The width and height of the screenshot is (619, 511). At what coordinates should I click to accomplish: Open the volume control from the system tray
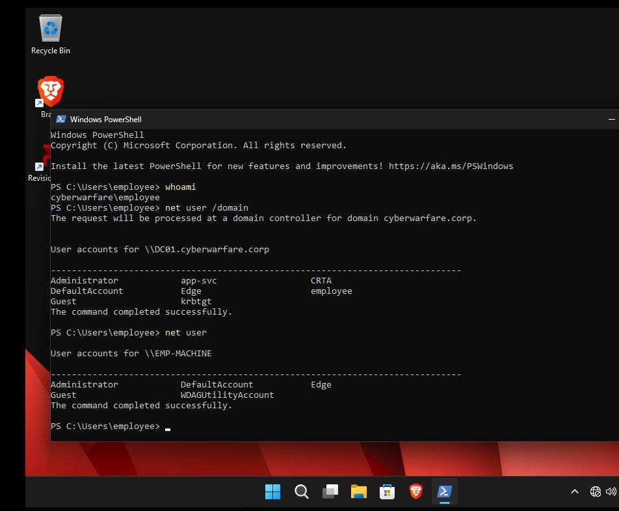(x=610, y=491)
